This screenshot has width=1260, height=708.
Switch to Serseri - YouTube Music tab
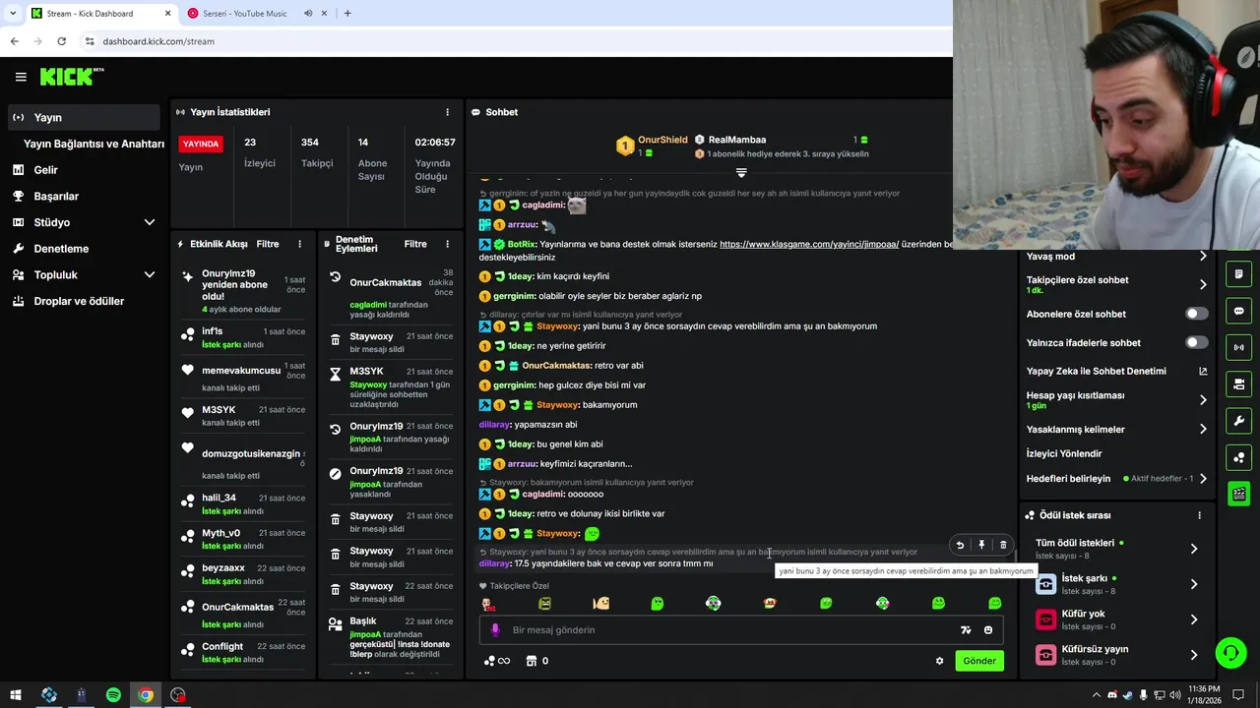point(244,14)
